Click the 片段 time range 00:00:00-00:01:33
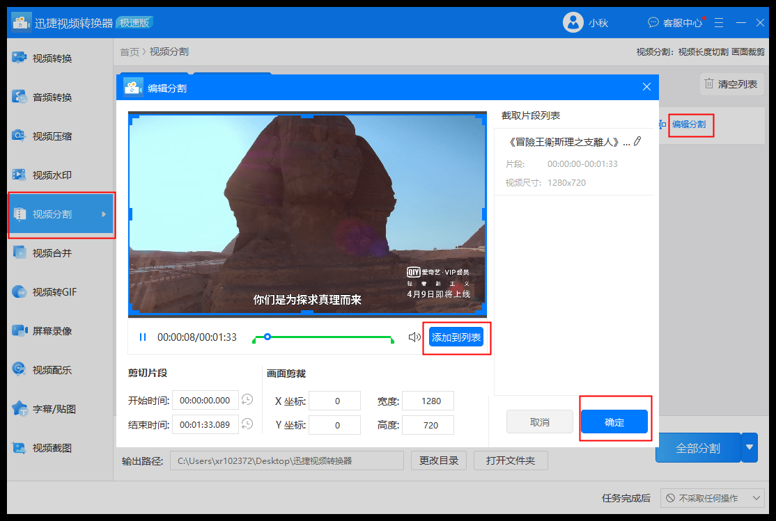The image size is (776, 521). 582,164
